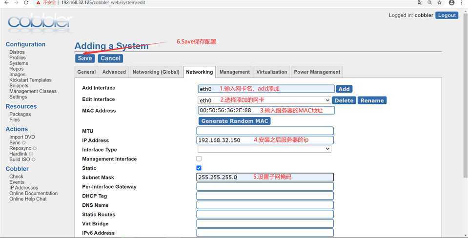Click Generate Random MAC
This screenshot has height=238, width=468.
tap(235, 121)
